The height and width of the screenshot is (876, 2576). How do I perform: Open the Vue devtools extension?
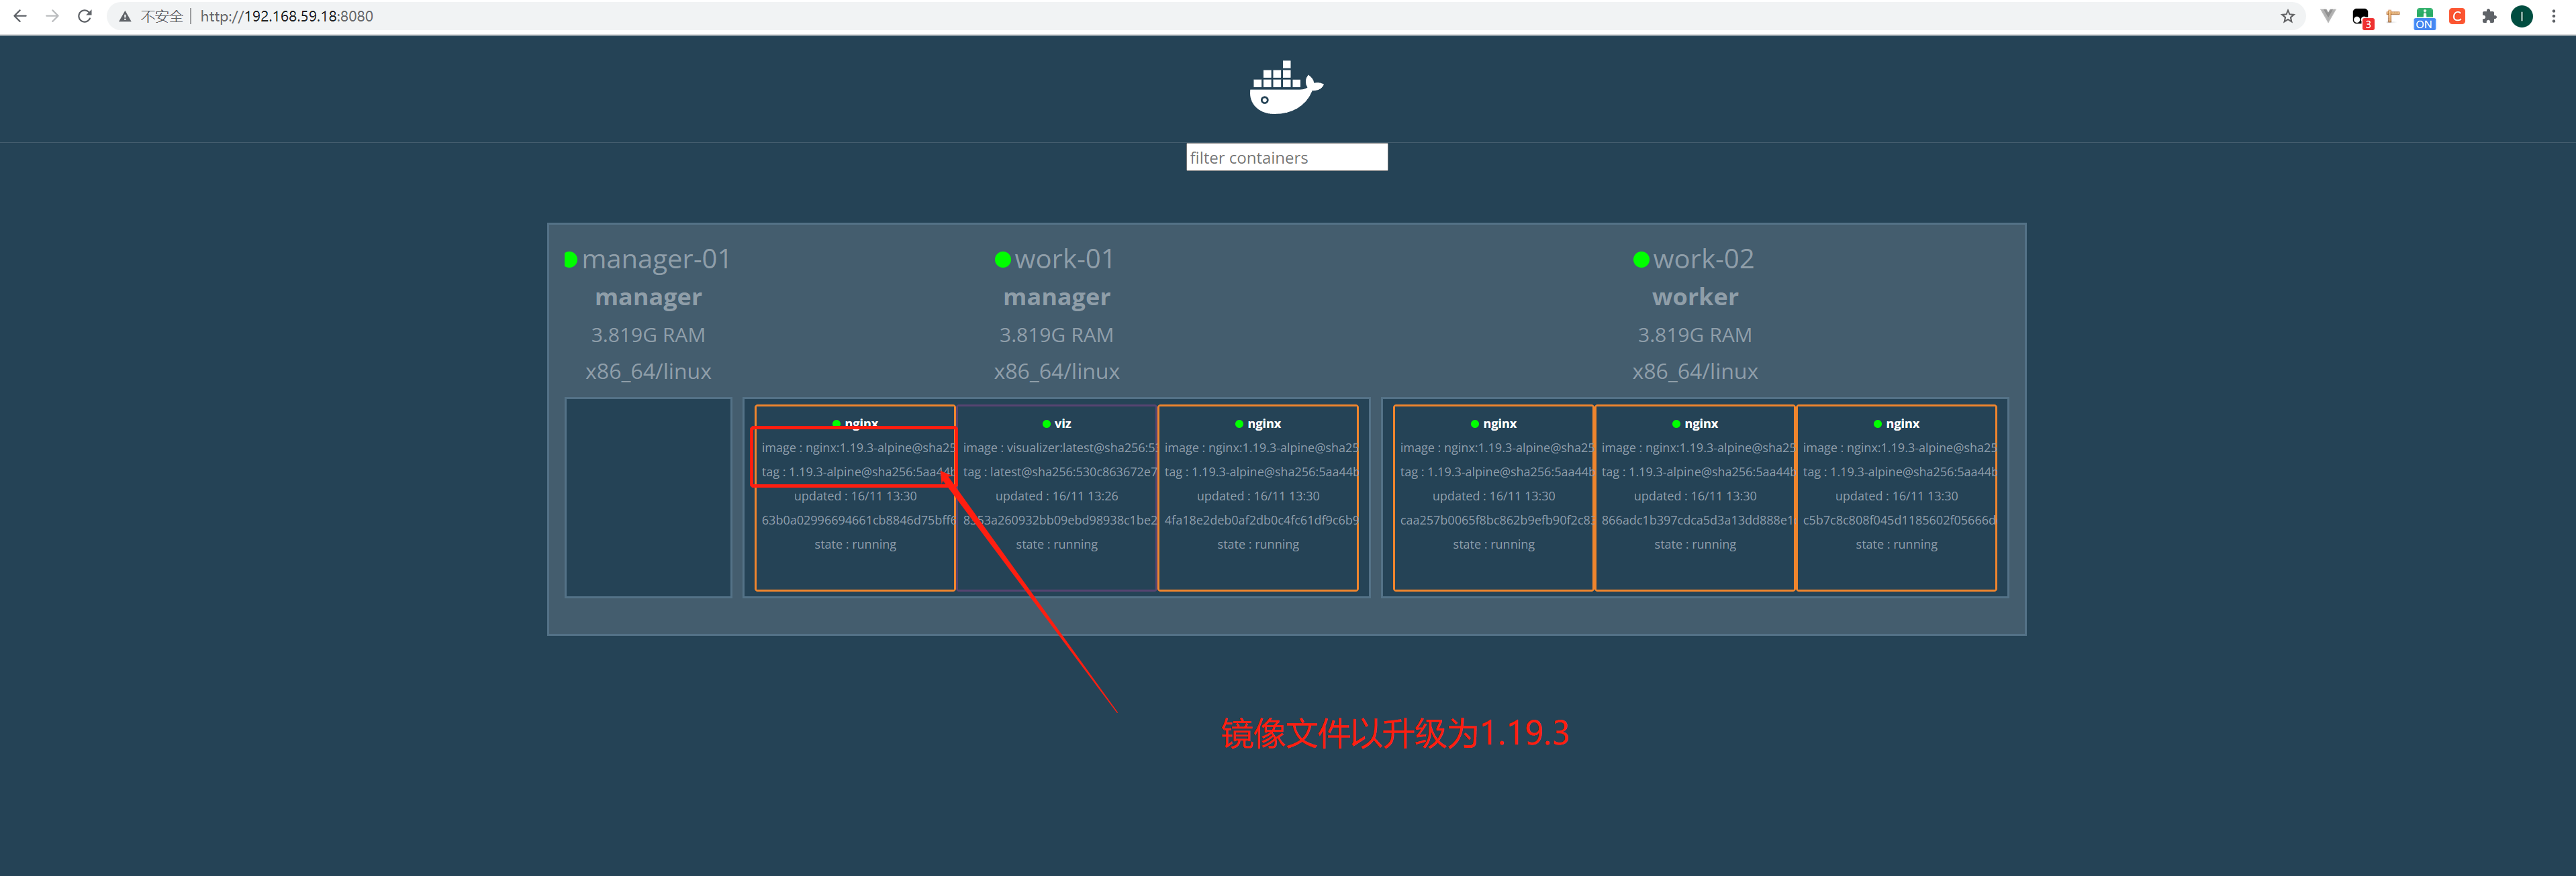click(2328, 16)
